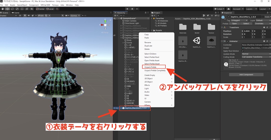
Task: Click the Project search by type icon
Action: (x=204, y=16)
